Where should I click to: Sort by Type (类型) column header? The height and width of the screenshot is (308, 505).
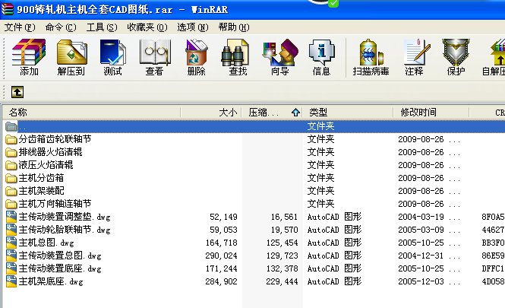348,113
